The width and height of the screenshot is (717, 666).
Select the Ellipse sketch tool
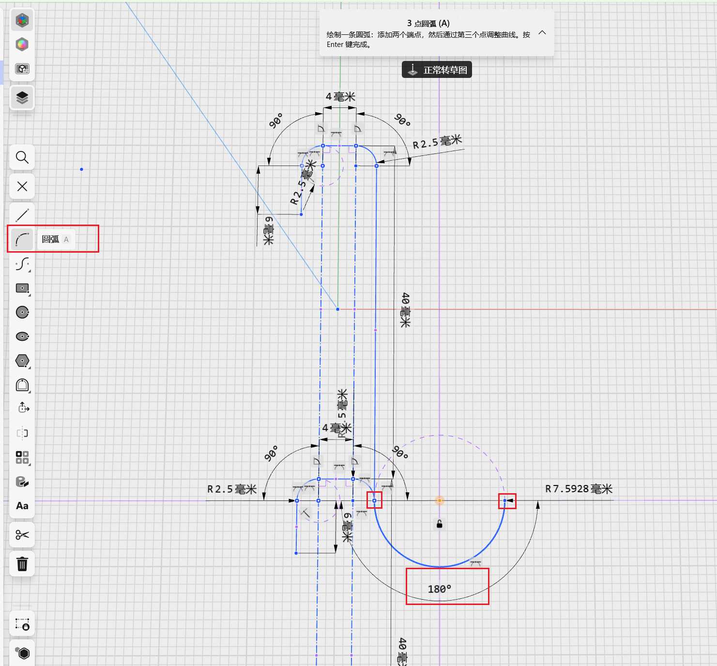pyautogui.click(x=22, y=336)
